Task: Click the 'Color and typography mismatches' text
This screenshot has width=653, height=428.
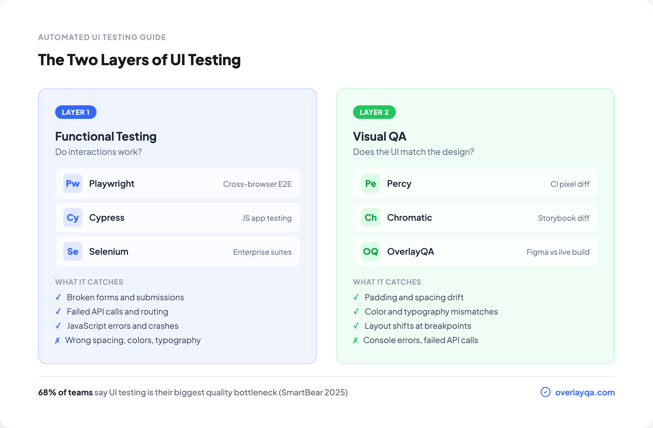Action: coord(431,312)
